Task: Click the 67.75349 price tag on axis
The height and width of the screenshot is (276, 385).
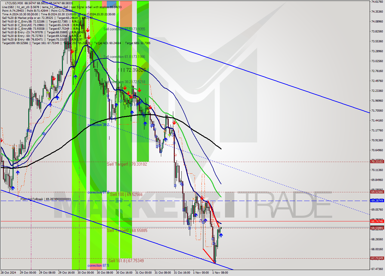Action: pos(377,258)
